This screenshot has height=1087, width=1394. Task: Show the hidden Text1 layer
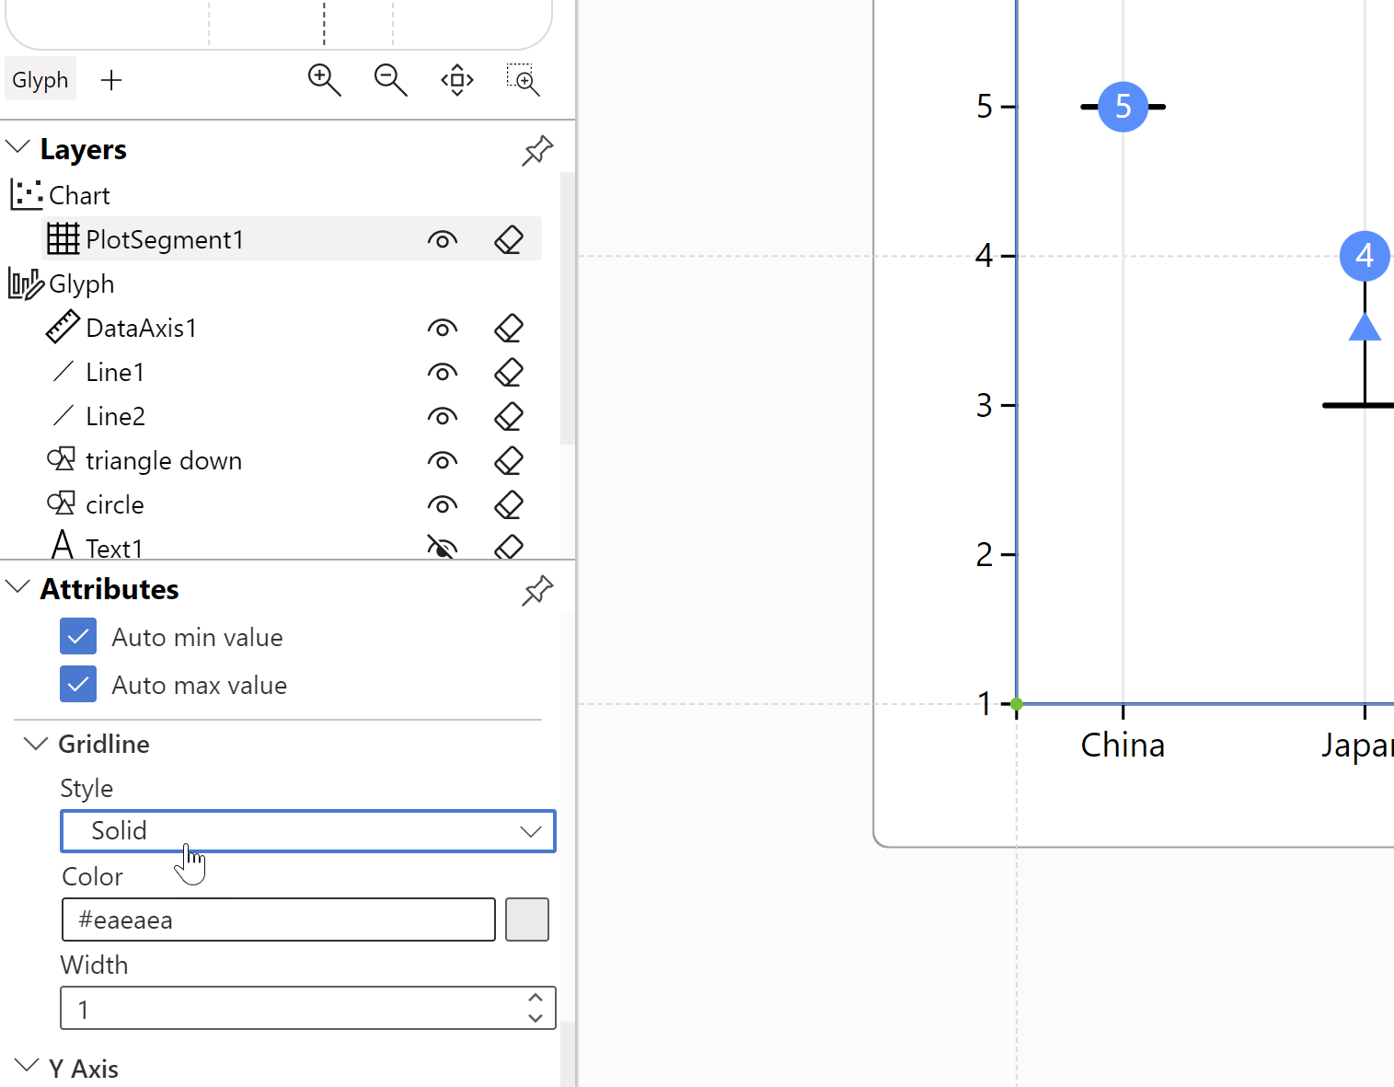pos(442,546)
